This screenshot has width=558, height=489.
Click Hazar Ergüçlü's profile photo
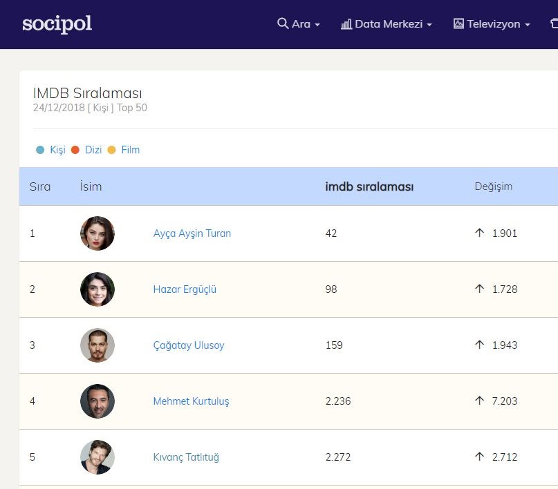pos(97,289)
